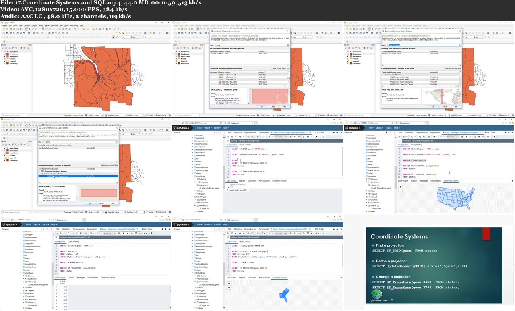
Task: Close Geometry Viewer panel X in US map frame
Action: (x=513, y=181)
